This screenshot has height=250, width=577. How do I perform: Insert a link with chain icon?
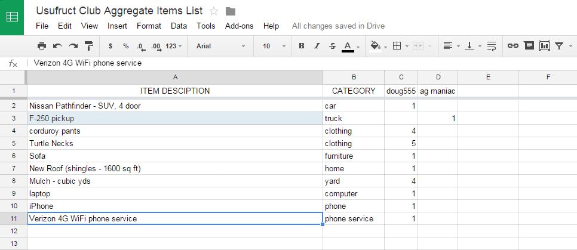click(x=512, y=46)
